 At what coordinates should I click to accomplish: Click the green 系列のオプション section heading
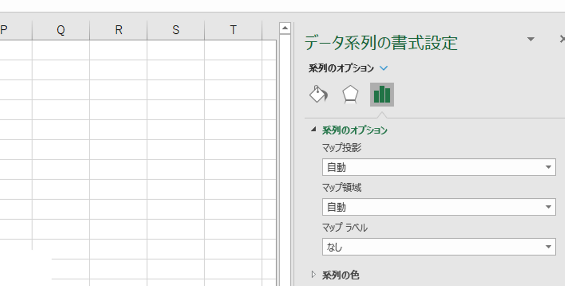[x=355, y=130]
